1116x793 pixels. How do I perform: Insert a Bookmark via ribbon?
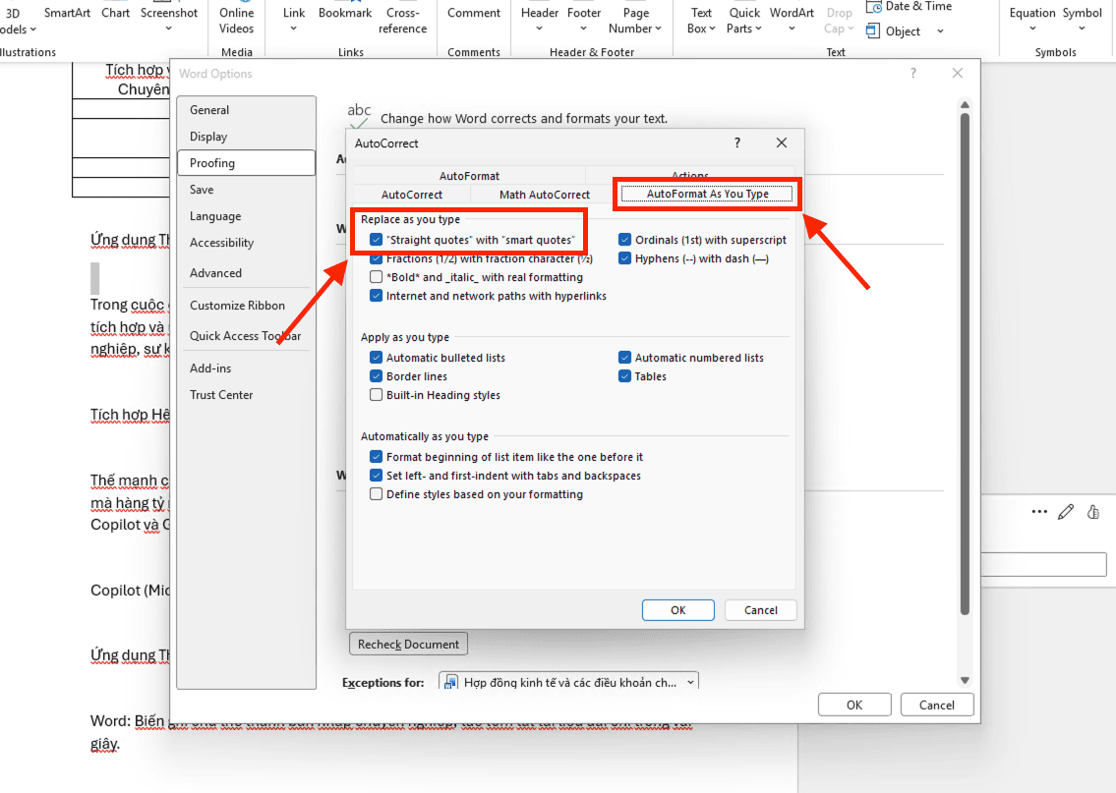click(x=345, y=14)
